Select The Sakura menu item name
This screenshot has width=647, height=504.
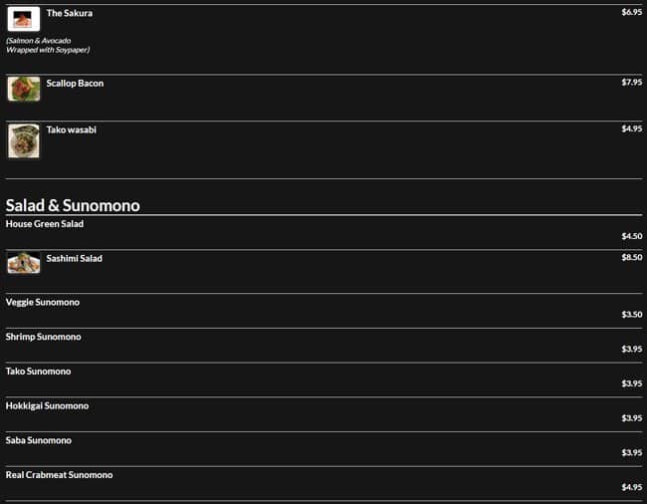click(70, 13)
